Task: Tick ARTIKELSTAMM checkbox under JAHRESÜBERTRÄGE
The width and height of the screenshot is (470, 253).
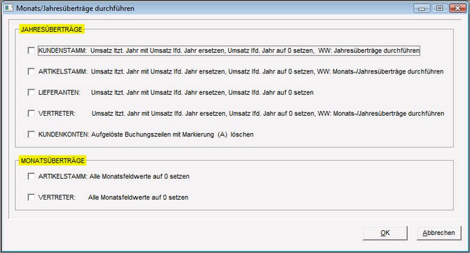Action: (31, 71)
